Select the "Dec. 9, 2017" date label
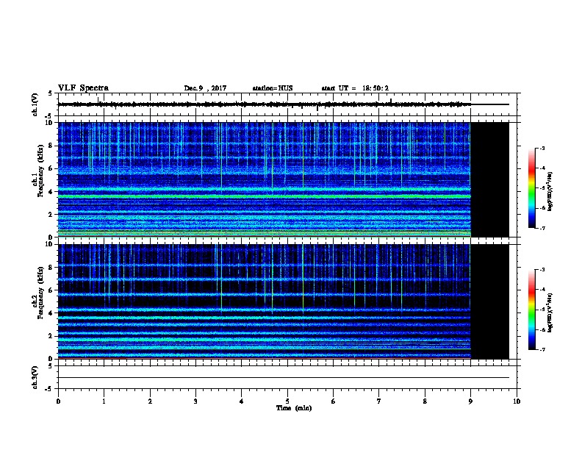The width and height of the screenshot is (582, 450). click(x=205, y=88)
